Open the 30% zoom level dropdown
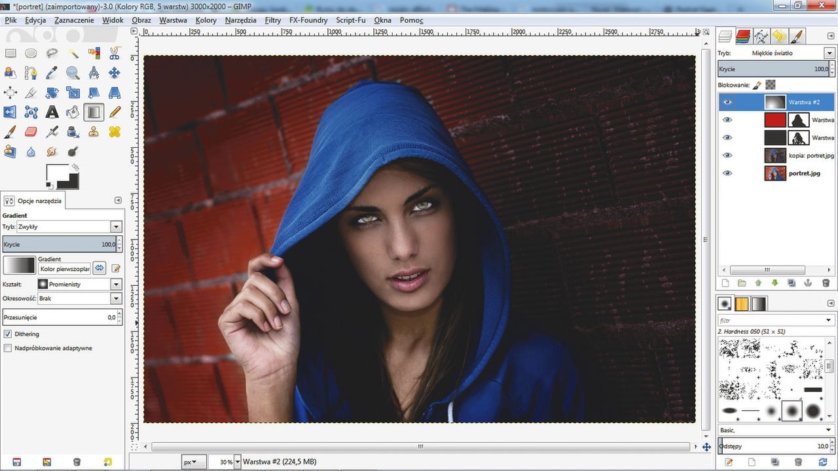The image size is (838, 471). 238,462
